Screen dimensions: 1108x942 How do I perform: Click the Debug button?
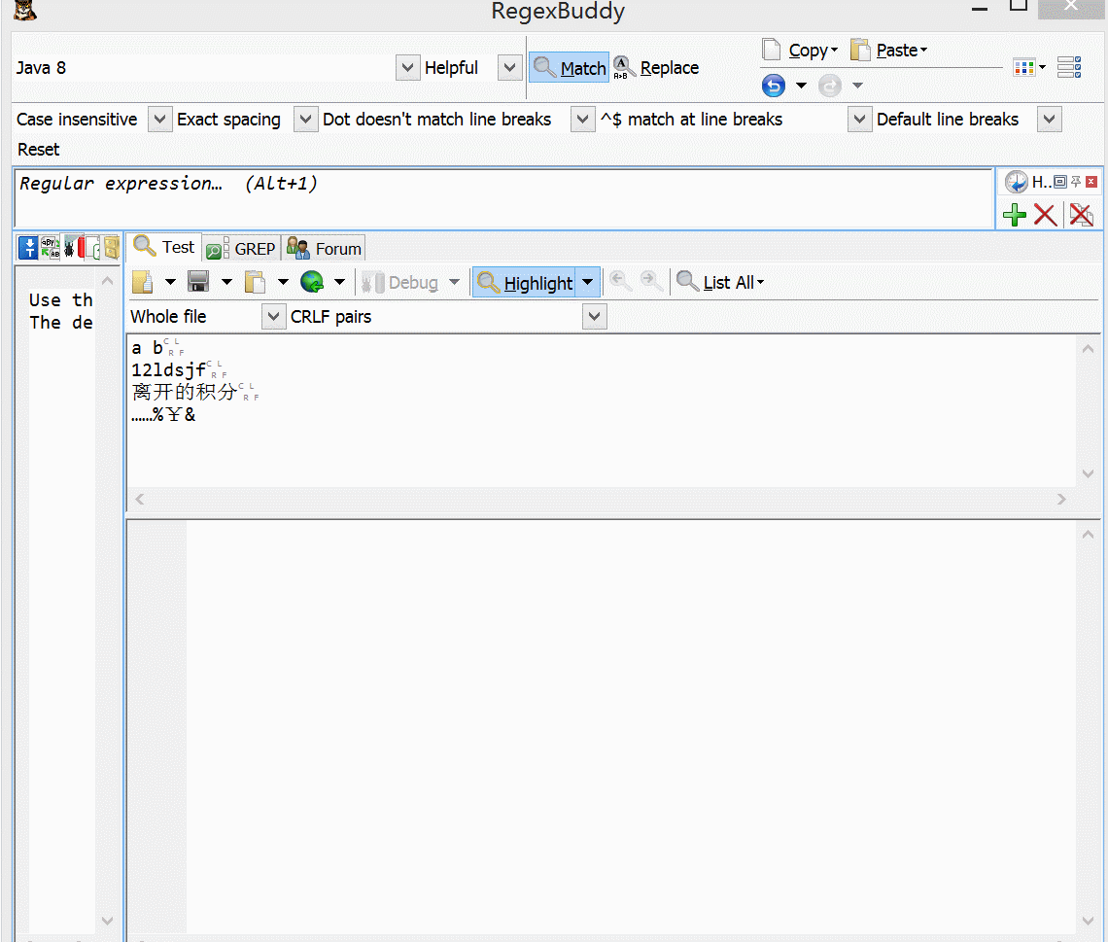[400, 283]
